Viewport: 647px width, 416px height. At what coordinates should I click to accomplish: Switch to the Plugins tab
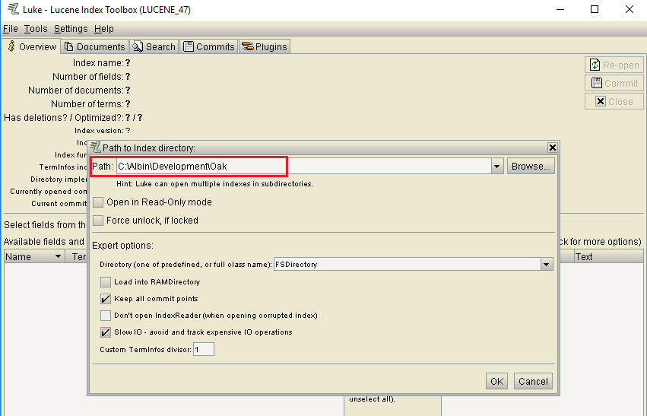click(264, 46)
